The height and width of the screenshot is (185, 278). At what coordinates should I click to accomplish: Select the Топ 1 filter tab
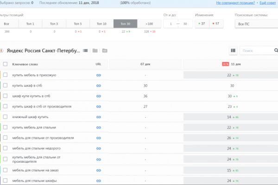point(30,24)
